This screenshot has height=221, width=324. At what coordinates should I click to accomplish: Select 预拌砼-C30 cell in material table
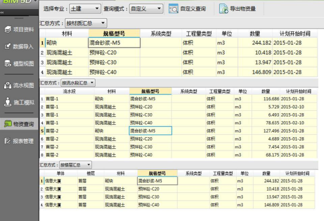pos(114,63)
